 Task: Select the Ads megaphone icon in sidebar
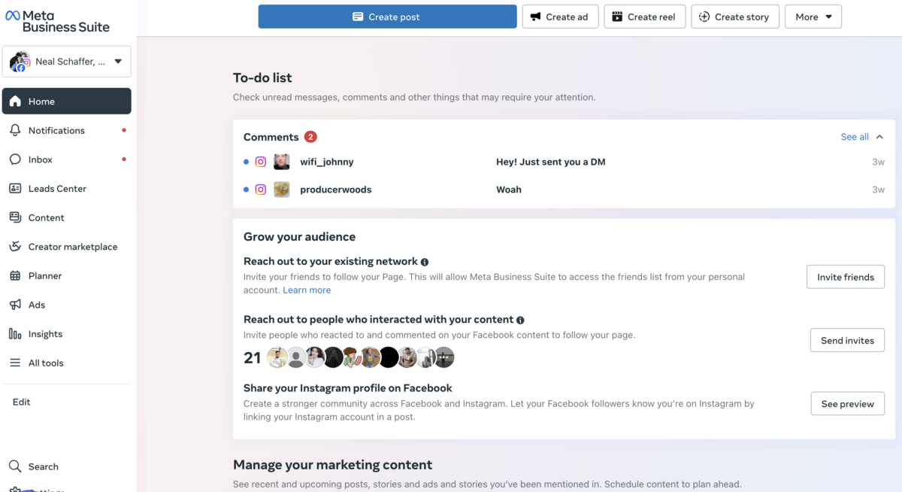pos(15,305)
